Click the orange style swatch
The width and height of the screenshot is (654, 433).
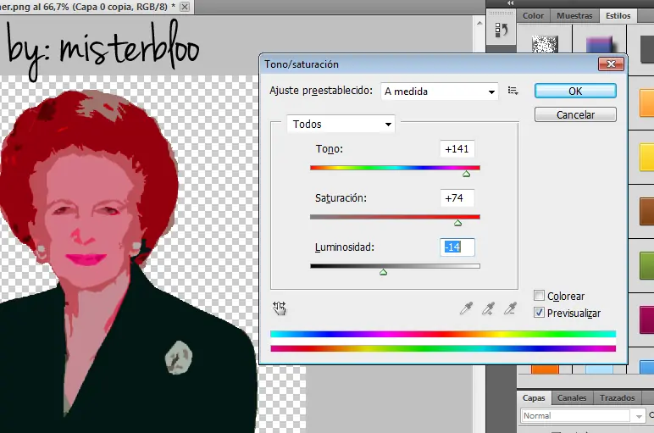point(647,103)
